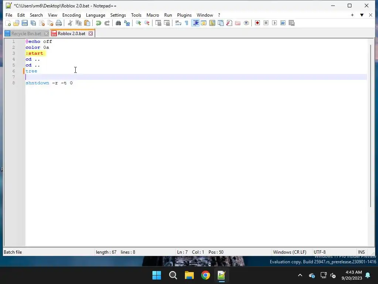Open Google Chrome from the taskbar

pos(205,275)
